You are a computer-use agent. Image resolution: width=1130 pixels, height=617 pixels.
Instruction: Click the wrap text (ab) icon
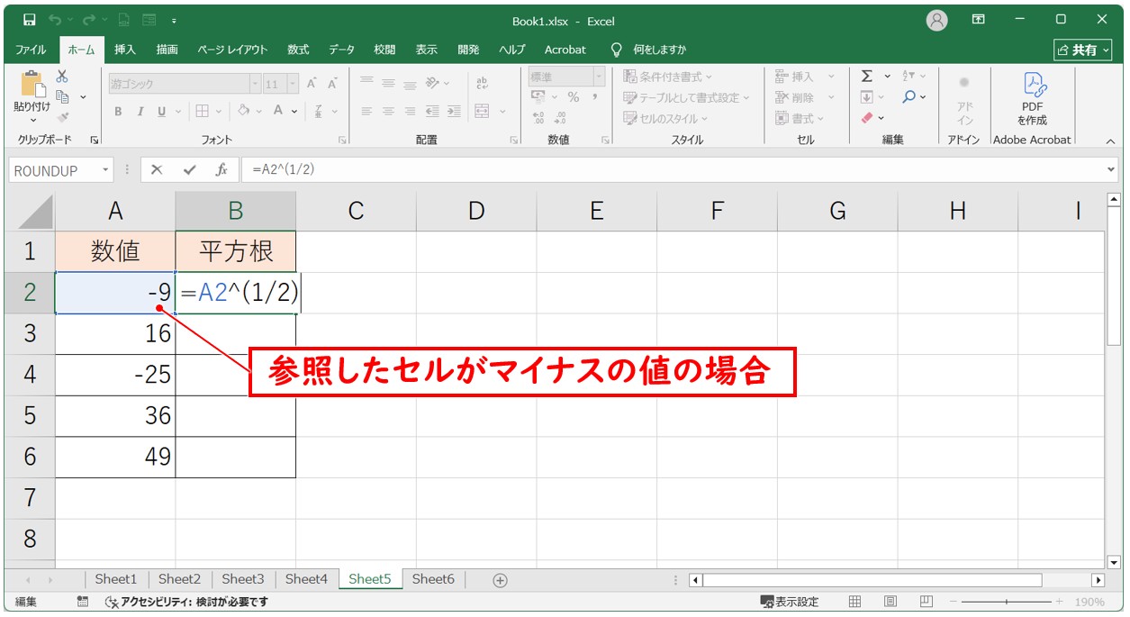click(483, 83)
